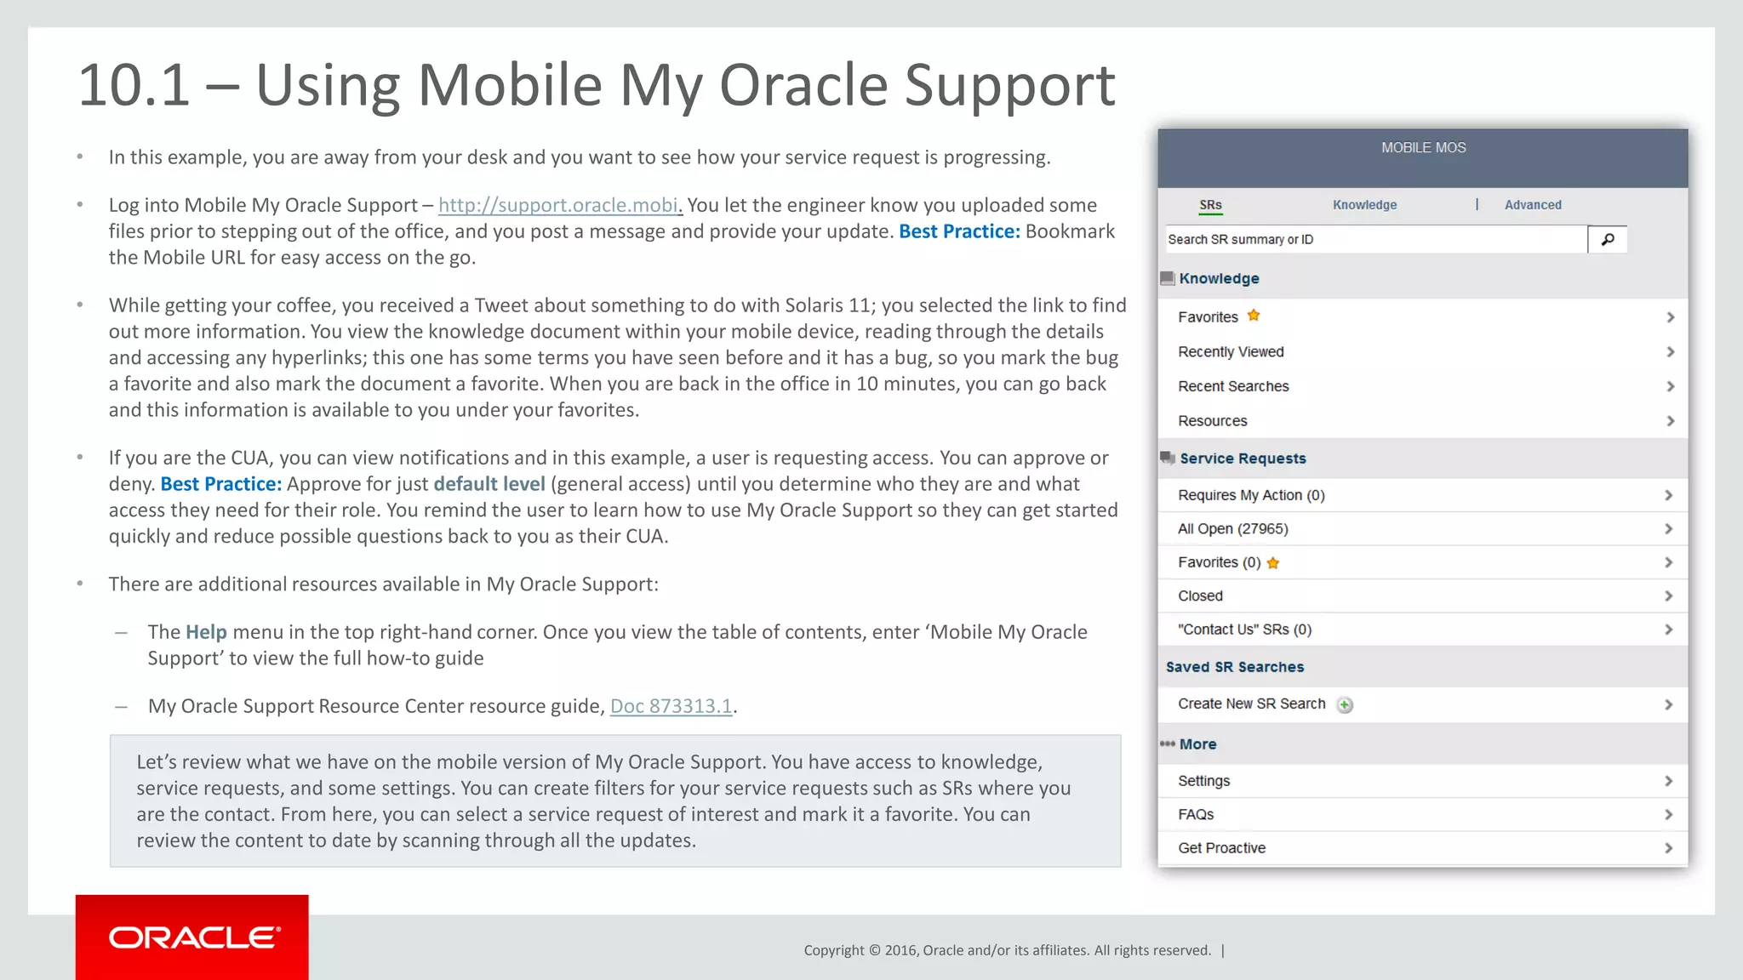Expand the Recent Searches chevron

[1670, 386]
